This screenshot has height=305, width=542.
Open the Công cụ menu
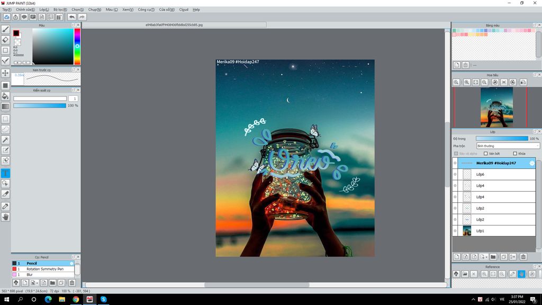[x=146, y=10]
